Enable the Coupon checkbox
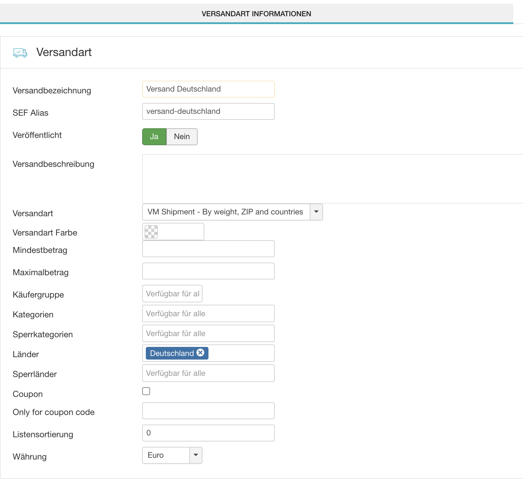Screen dimensions: 523x480 coord(146,391)
